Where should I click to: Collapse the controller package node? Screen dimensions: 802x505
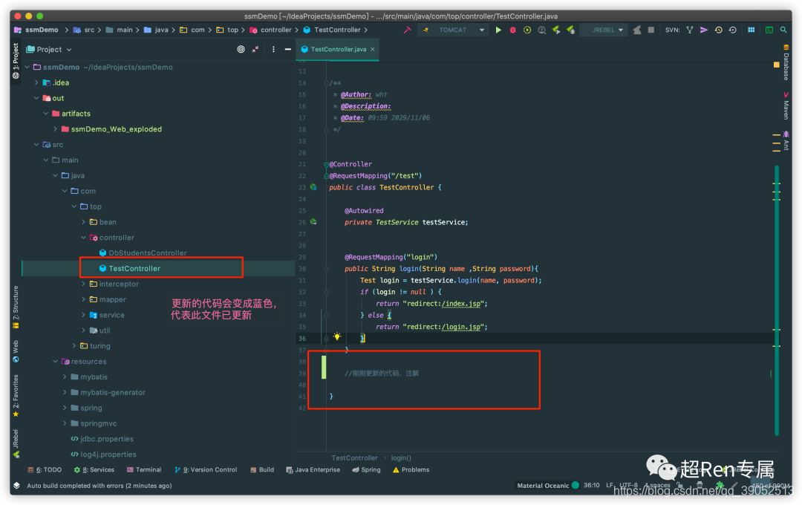click(x=83, y=238)
